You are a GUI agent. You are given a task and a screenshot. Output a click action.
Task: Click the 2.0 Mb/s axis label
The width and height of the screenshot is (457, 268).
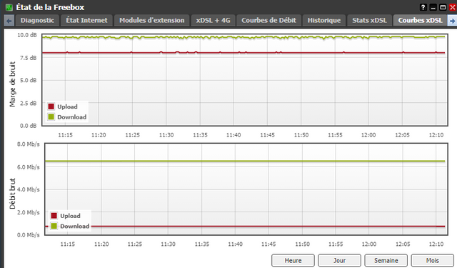[29, 212]
